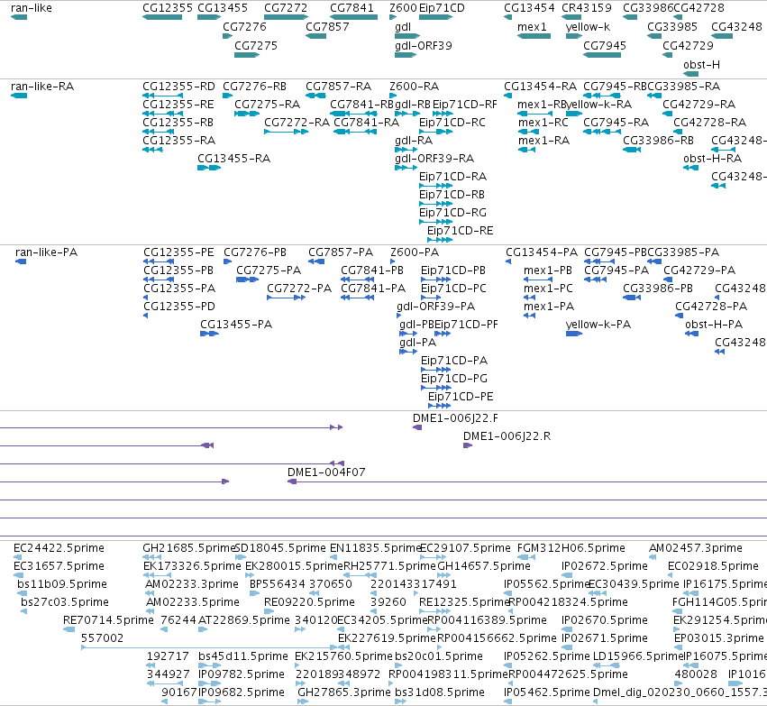Click transcript gdl-ORF39-RA
Screen dimensions: 767x706
point(406,168)
